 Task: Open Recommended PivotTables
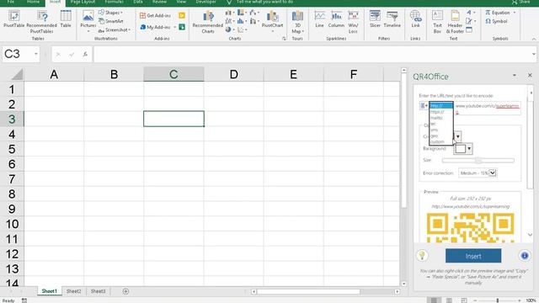click(41, 22)
